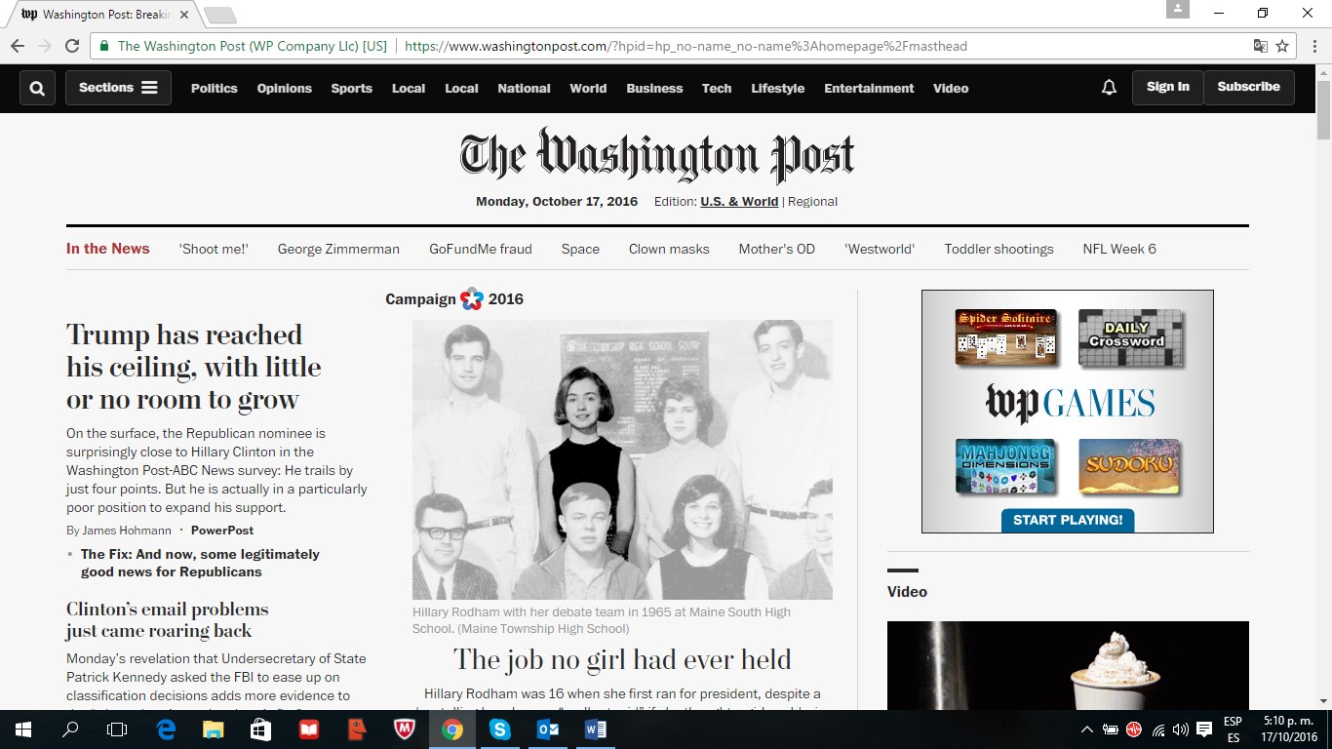This screenshot has width=1332, height=749.
Task: Click the notifications bell icon
Action: pos(1109,88)
